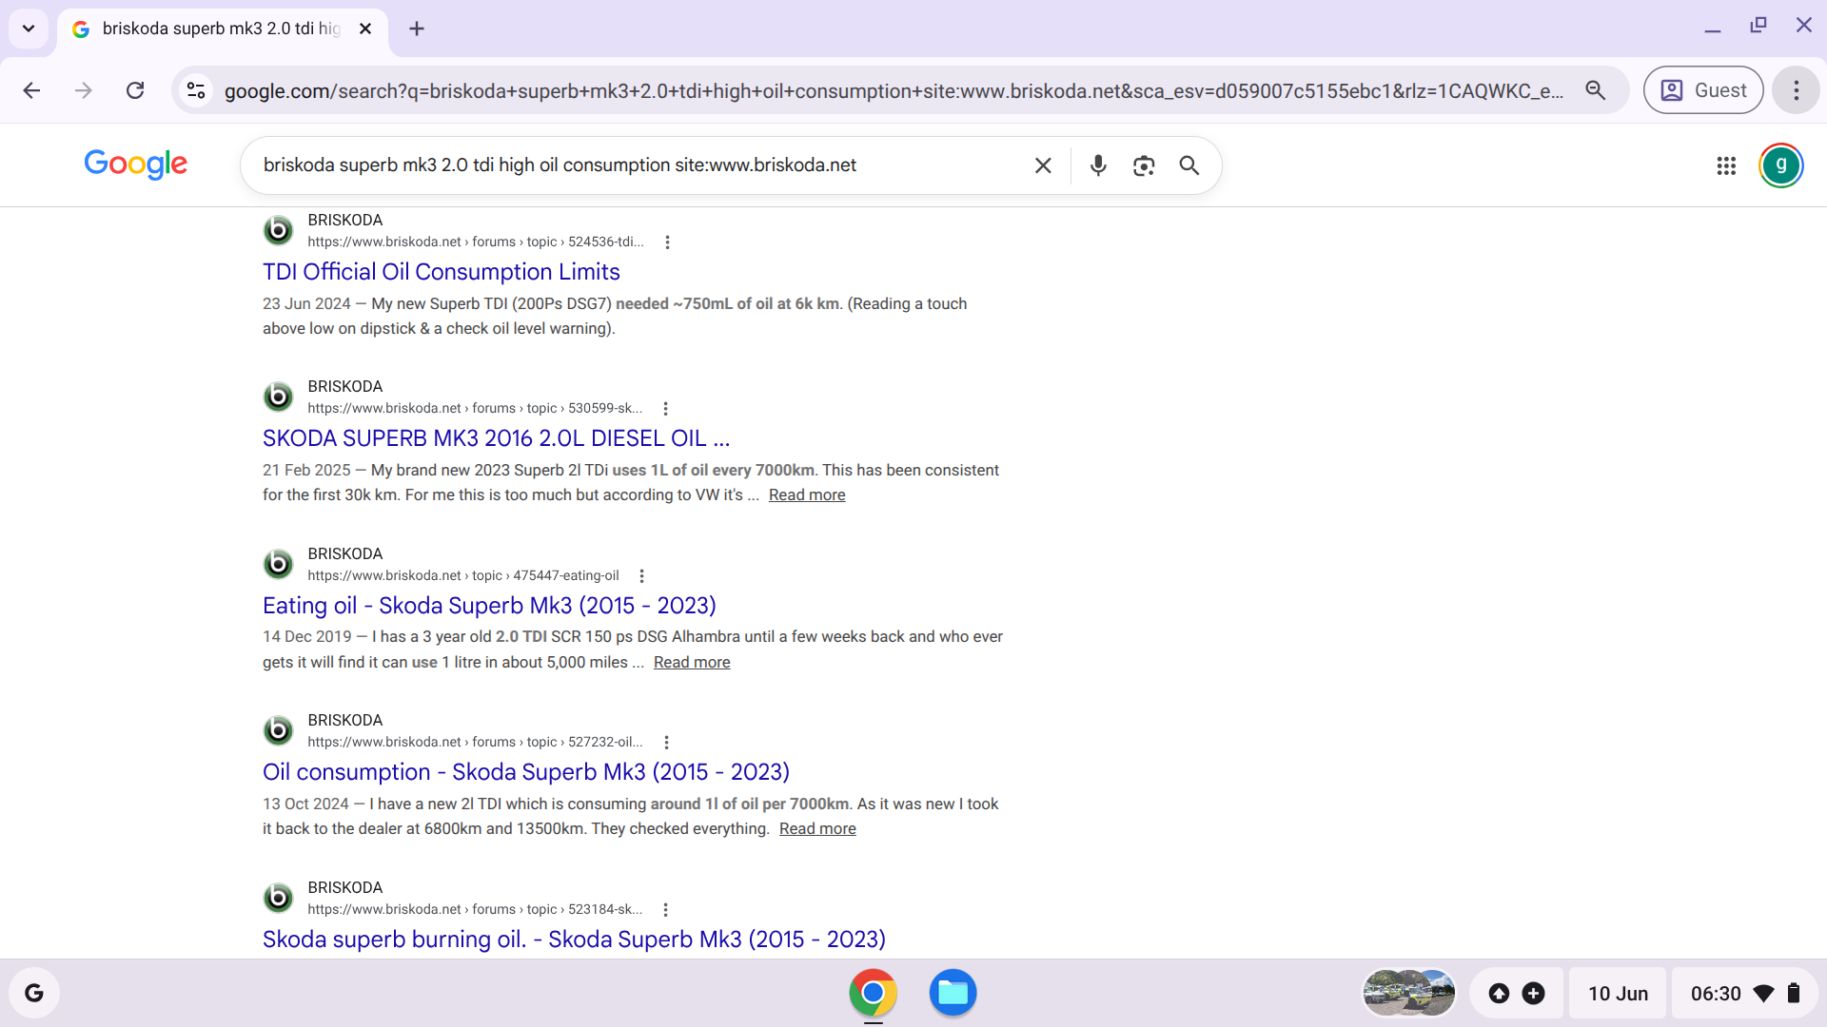Viewport: 1827px width, 1027px height.
Task: Open TDI Official Oil Consumption Limits result
Action: click(442, 272)
